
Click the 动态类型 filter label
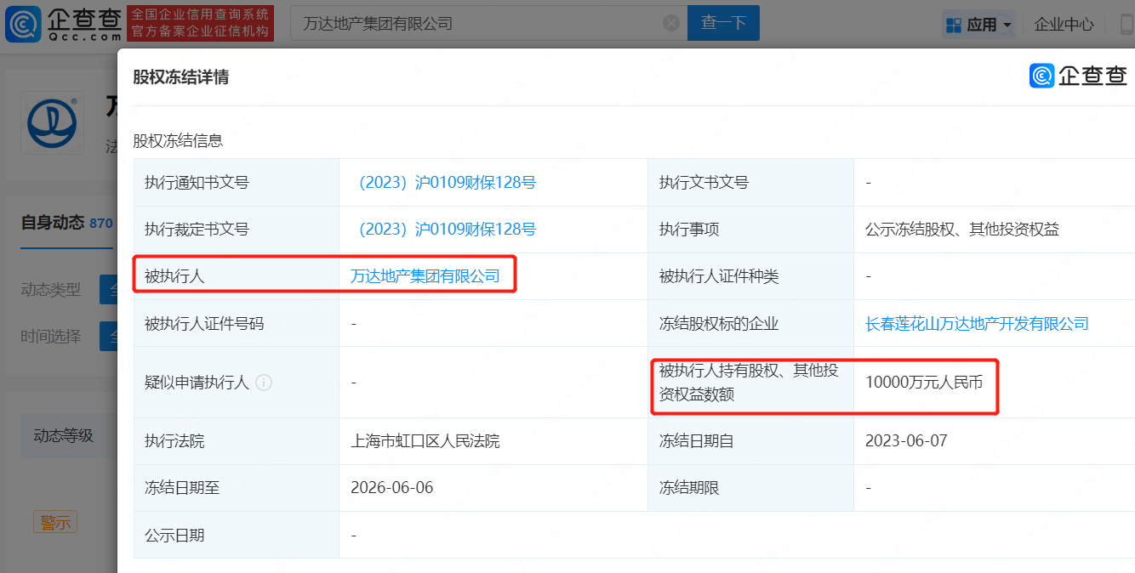51,290
